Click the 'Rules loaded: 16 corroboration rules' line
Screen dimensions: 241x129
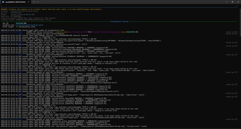(x=19, y=27)
